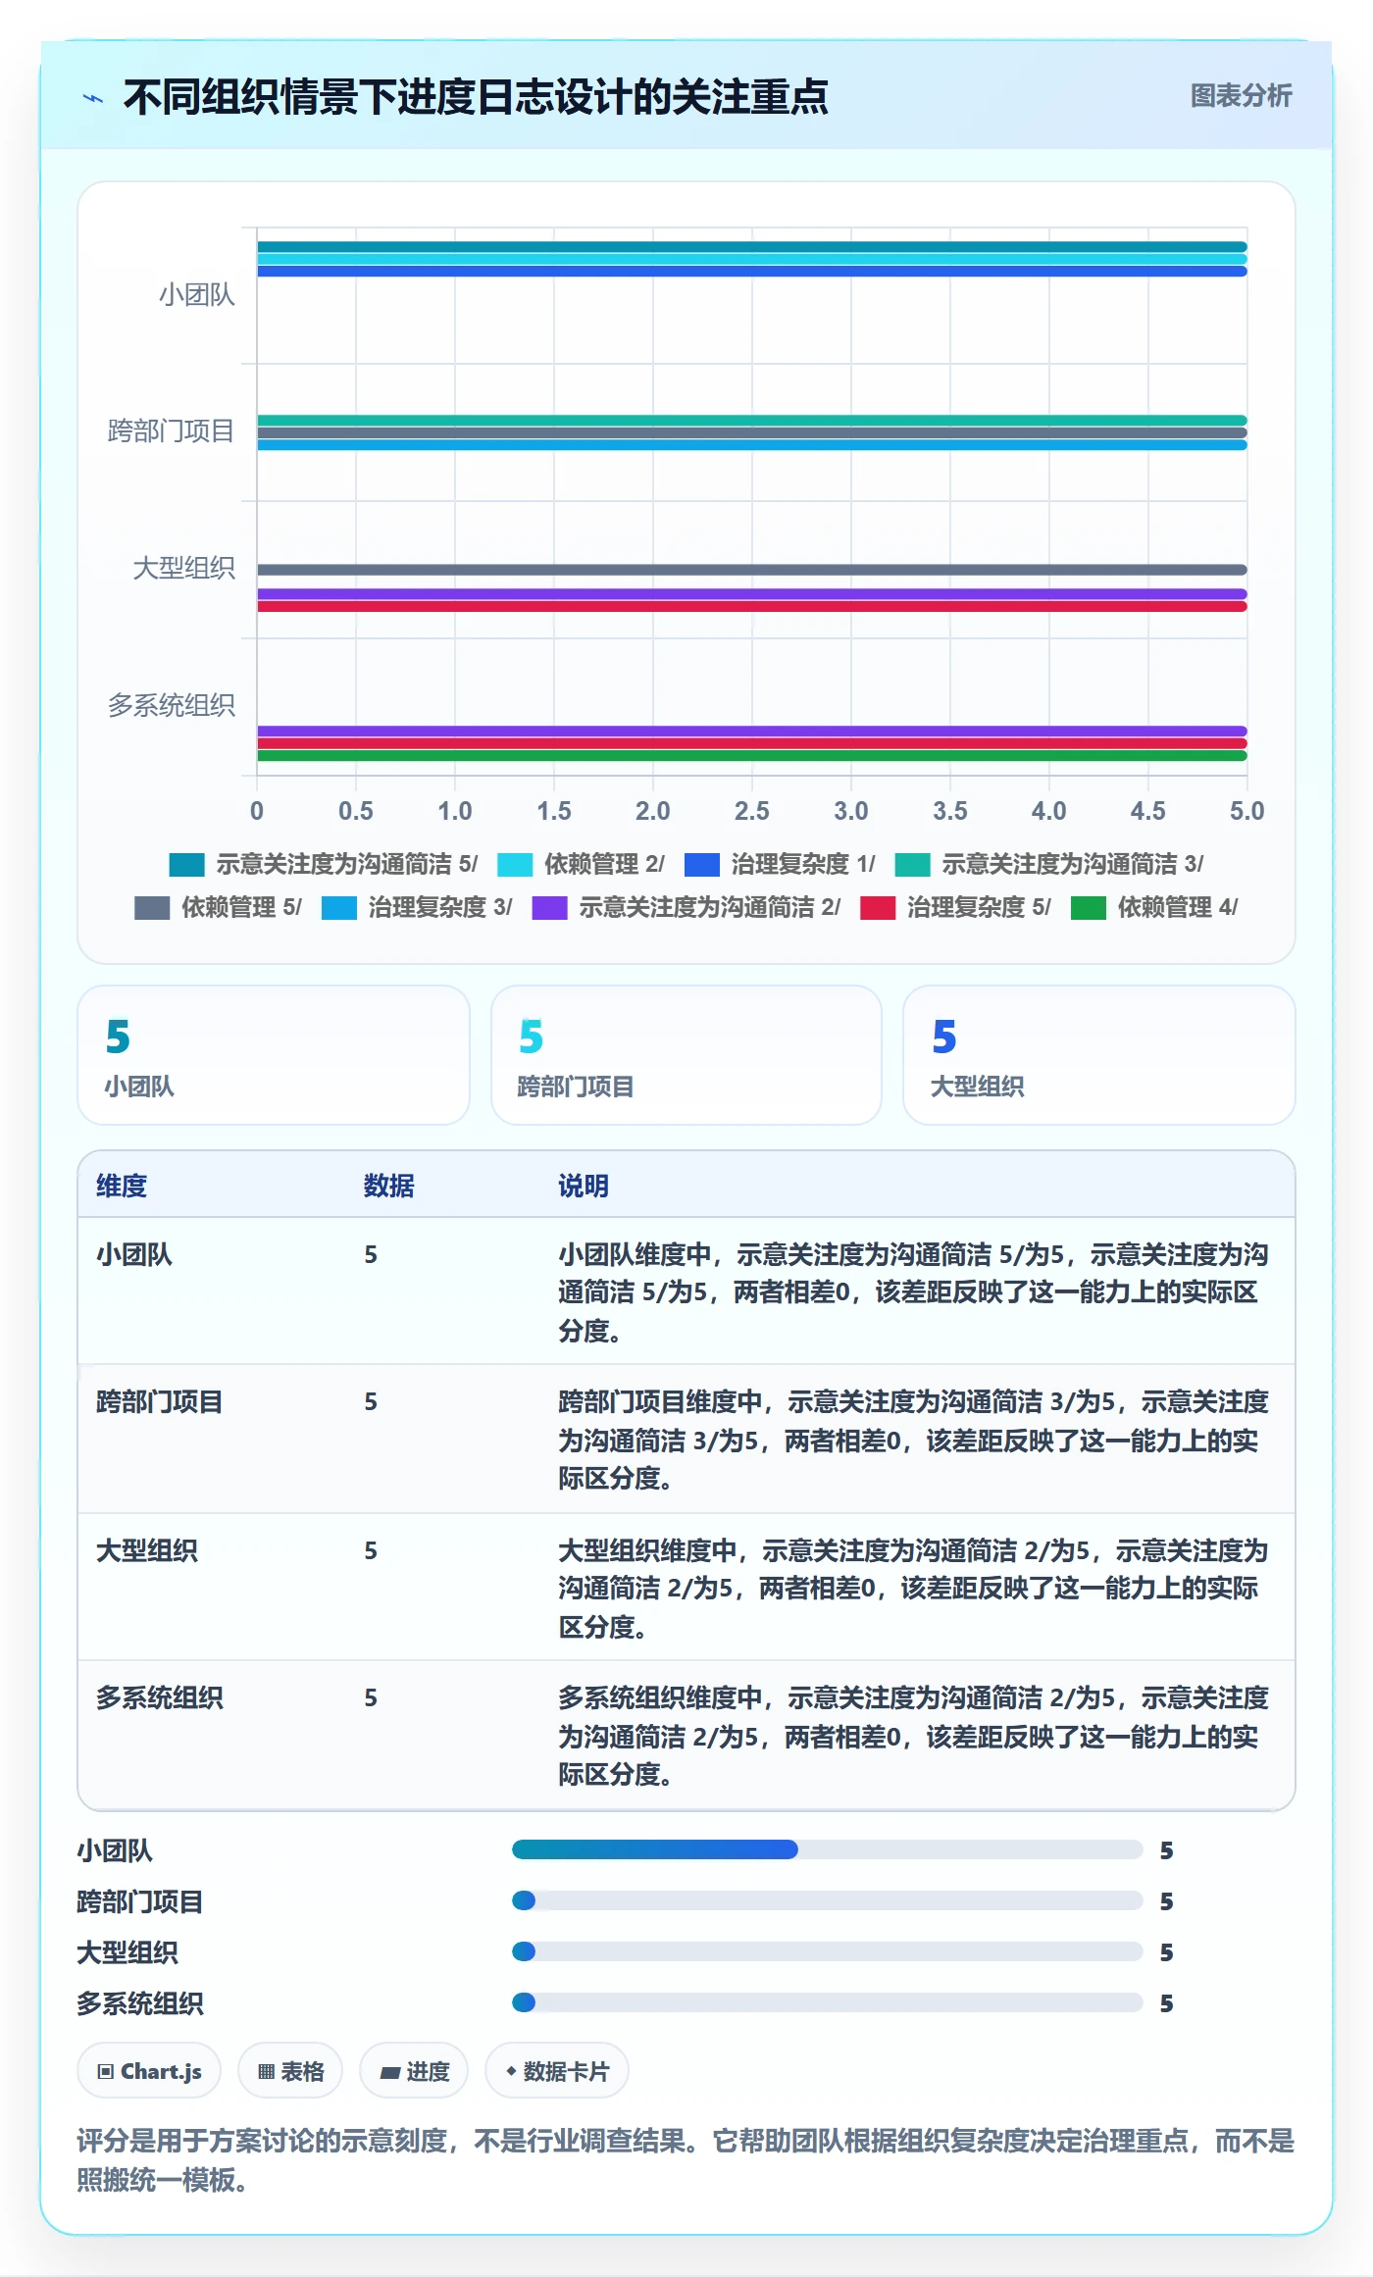Select the 表格 tag
1373x2277 pixels.
point(290,2071)
